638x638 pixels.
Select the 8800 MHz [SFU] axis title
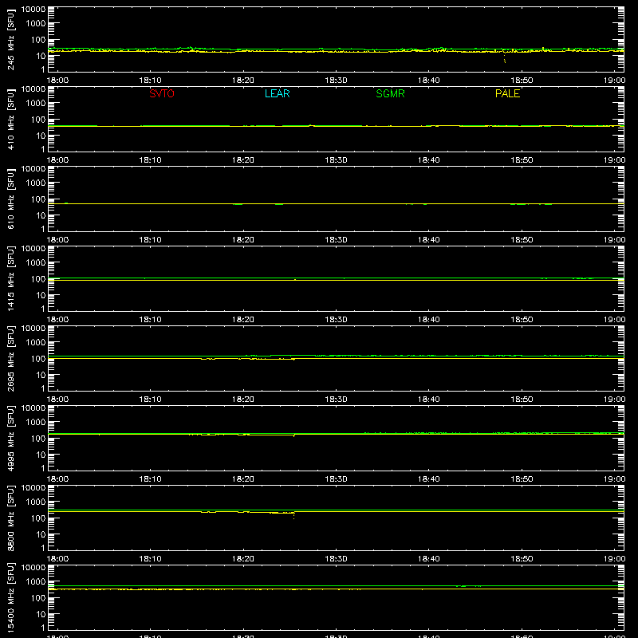point(11,518)
